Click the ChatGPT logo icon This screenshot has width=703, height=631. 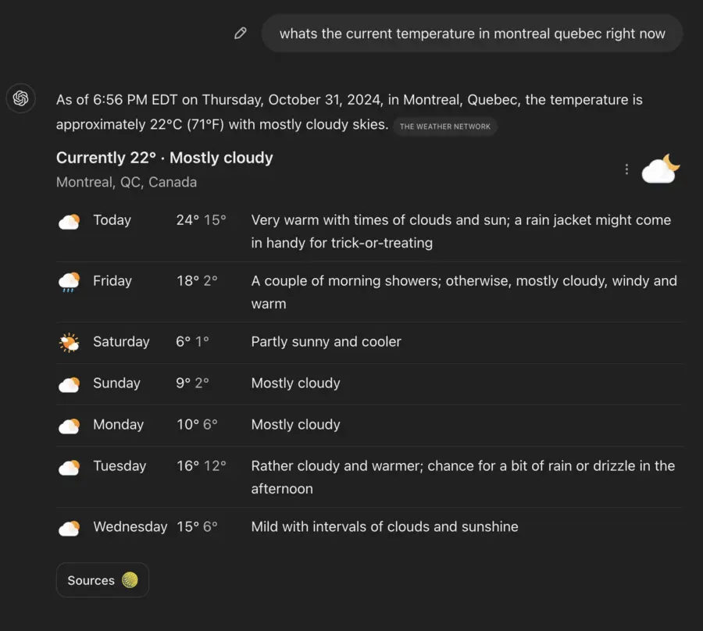coord(21,98)
